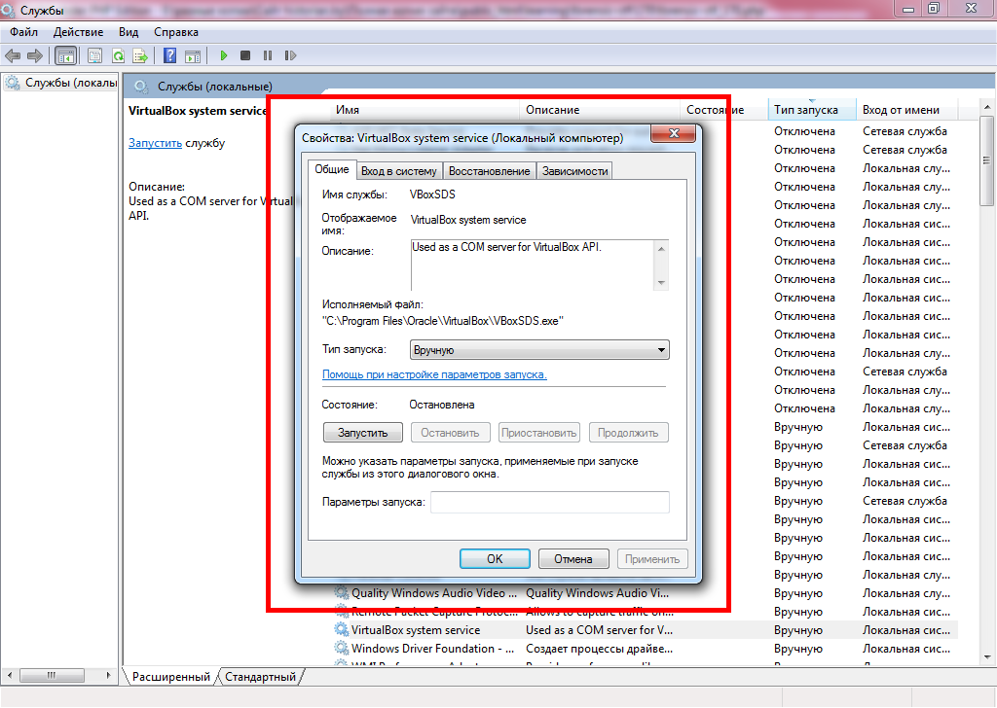This screenshot has width=997, height=708.
Task: Switch to the Вход в систему tab
Action: pyautogui.click(x=398, y=171)
